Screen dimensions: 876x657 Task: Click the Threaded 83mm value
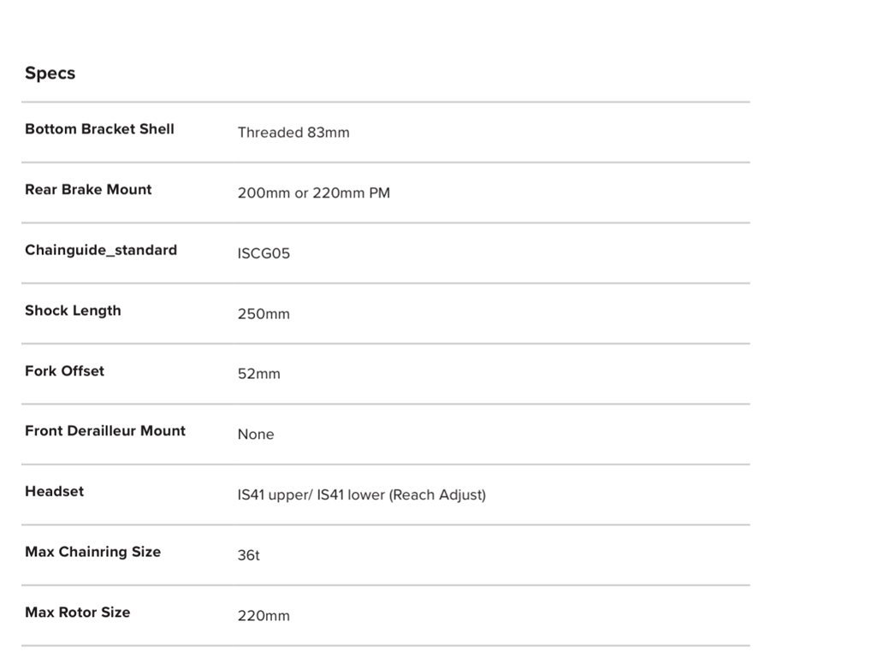293,133
